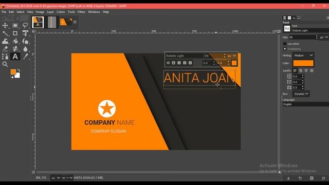
Task: Apply italic in on-canvas text toolbar
Action: 179,63
